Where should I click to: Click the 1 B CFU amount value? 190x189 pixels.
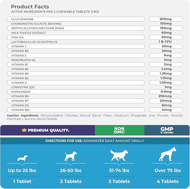[165, 42]
